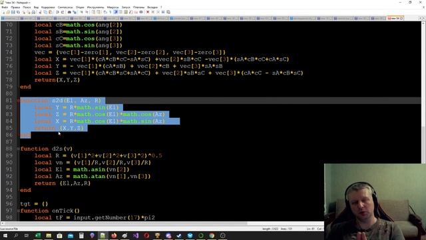Toggle horizontal scrolling synchronization icon
The height and width of the screenshot is (240, 426).
[99, 12]
